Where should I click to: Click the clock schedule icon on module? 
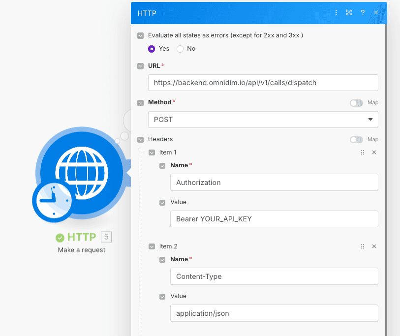coord(52,201)
